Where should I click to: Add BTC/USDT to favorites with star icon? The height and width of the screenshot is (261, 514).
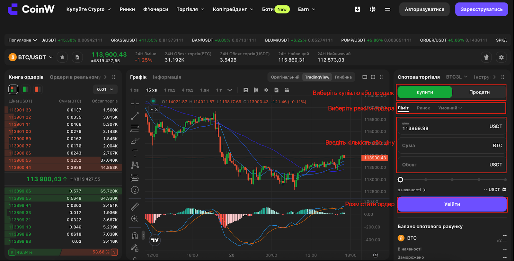coord(62,57)
